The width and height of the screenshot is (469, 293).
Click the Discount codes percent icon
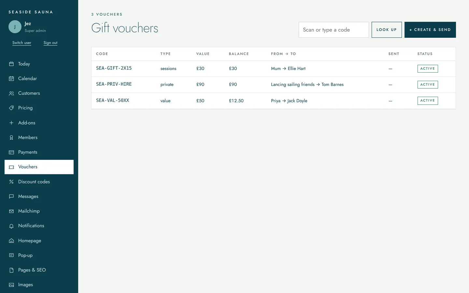point(11,182)
